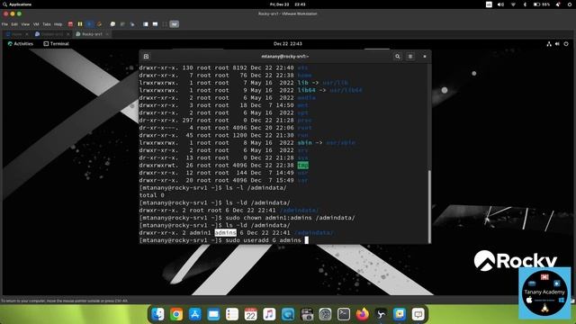The image size is (576, 324).
Task: Click the red power-off VM toolbar icon
Action: tap(70, 24)
